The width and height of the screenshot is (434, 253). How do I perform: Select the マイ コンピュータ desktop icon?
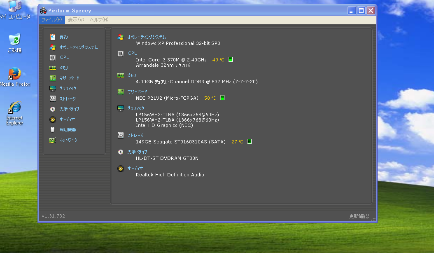pyautogui.click(x=15, y=10)
